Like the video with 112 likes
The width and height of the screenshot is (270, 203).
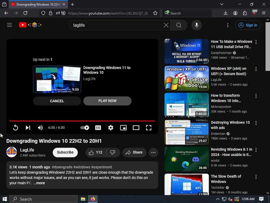pos(95,152)
